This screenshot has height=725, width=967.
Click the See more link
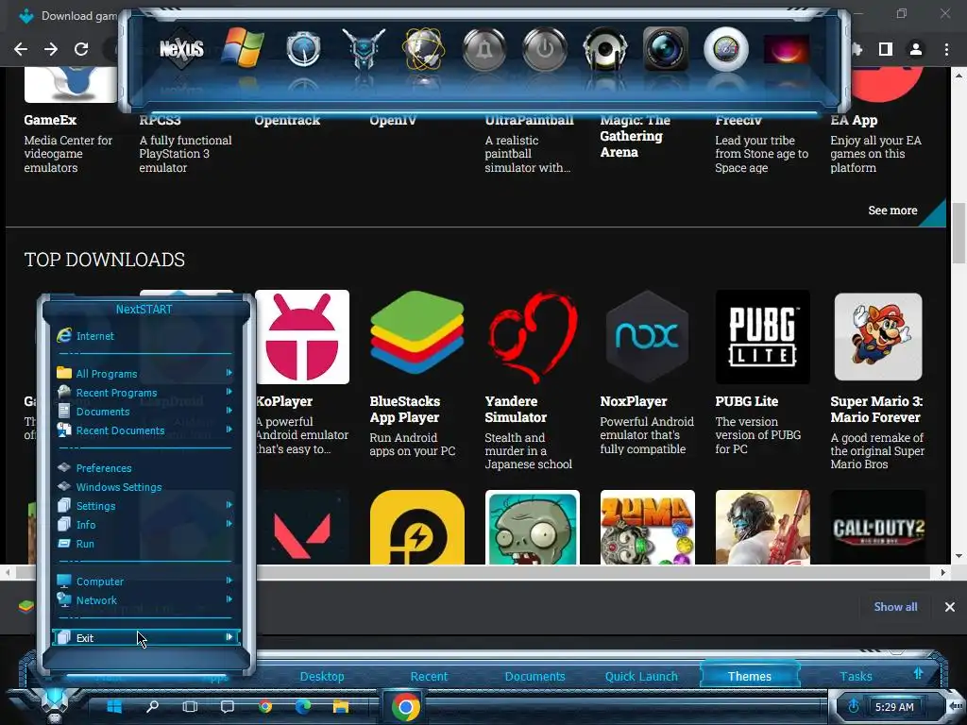pyautogui.click(x=892, y=211)
